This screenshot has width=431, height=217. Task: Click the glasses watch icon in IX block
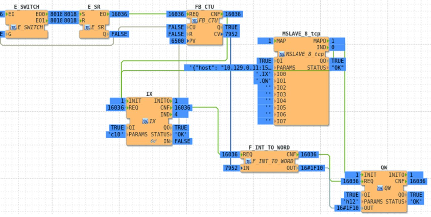pyautogui.click(x=154, y=141)
